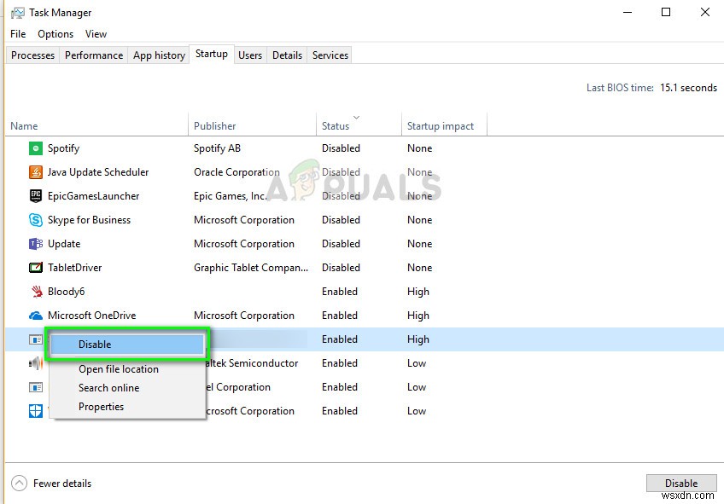
Task: Select the Java Update Scheduler name
Action: (98, 172)
